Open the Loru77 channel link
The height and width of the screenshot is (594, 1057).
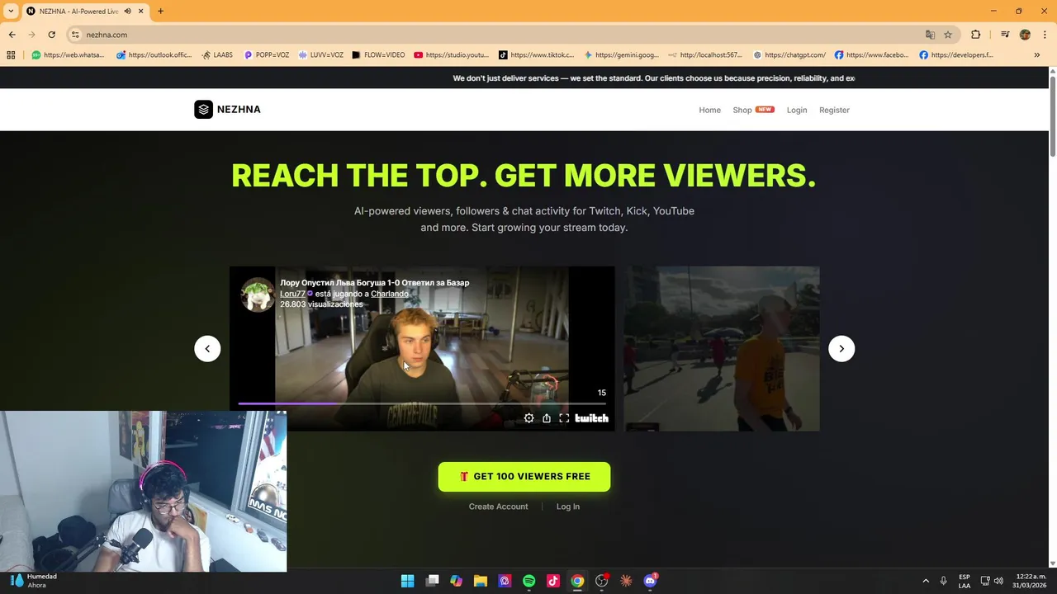[292, 294]
